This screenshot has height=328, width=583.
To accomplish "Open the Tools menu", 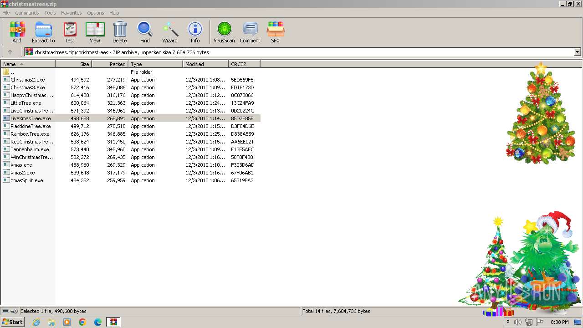I will [50, 13].
